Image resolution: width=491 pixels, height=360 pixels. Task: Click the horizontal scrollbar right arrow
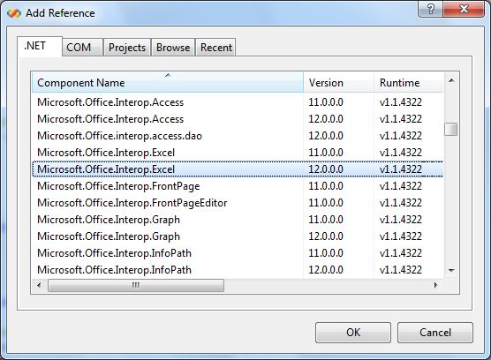435,285
